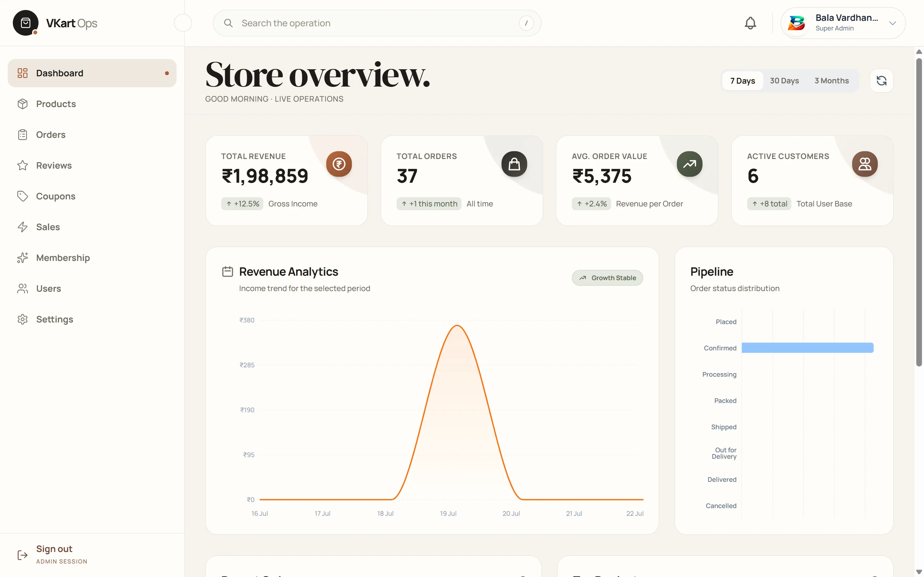The image size is (924, 577).
Task: Click the calendar icon beside Revenue Analytics
Action: [x=227, y=271]
